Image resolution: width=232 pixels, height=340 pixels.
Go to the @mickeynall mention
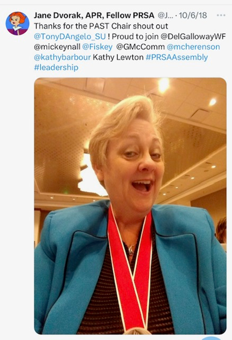click(57, 47)
